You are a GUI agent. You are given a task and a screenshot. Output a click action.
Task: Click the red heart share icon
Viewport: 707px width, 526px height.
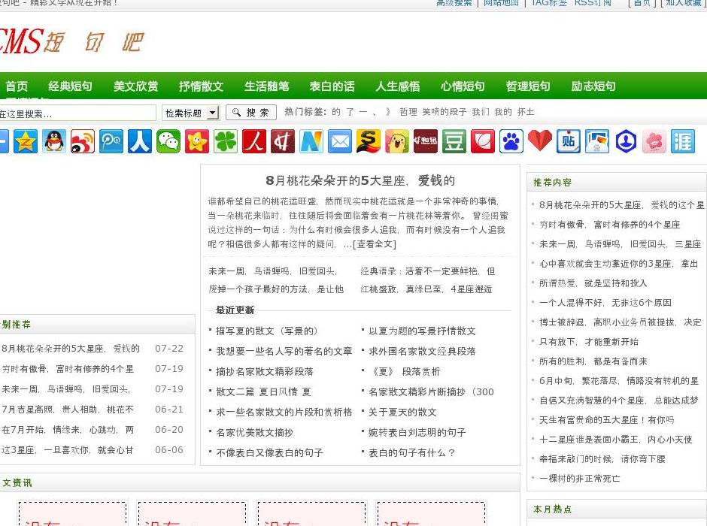[x=540, y=141]
